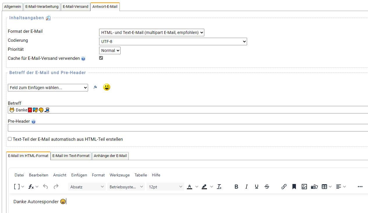
Task: Switch to the E-Mail-Versand tab
Action: (x=76, y=7)
